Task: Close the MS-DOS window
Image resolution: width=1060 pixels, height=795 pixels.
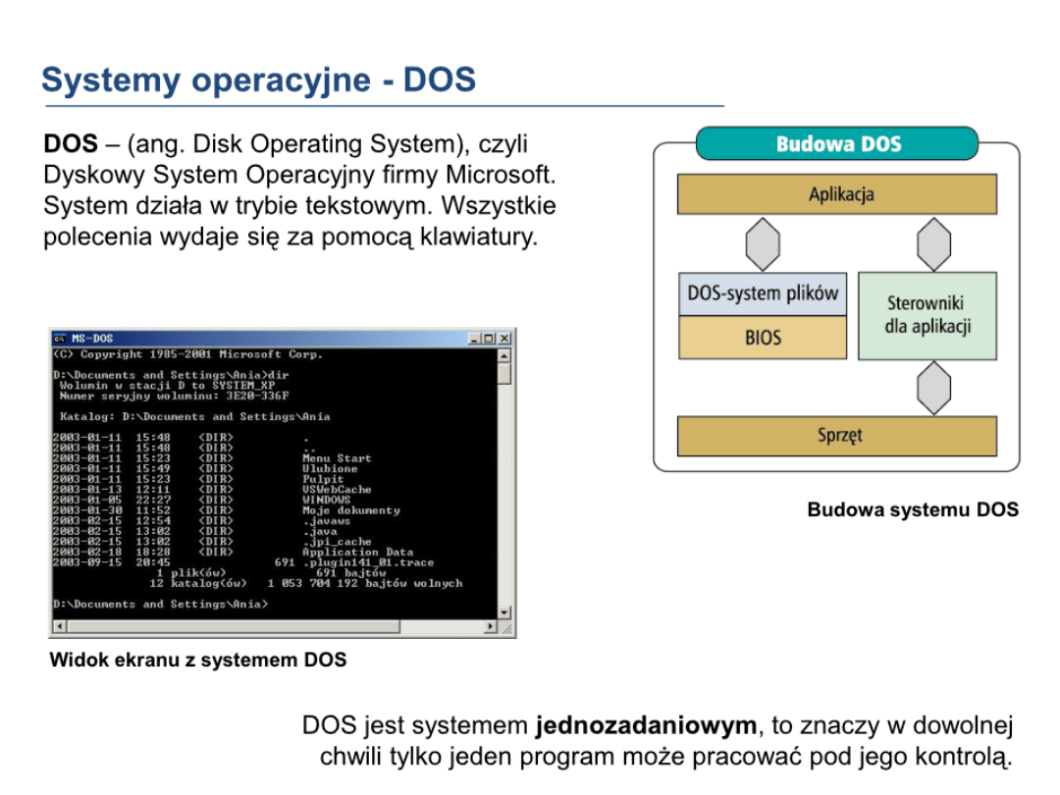Action: coord(504,339)
